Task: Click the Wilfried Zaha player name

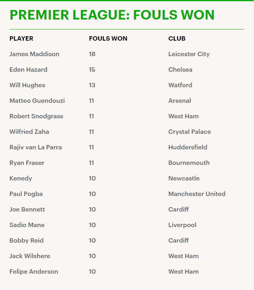Action: pyautogui.click(x=29, y=132)
